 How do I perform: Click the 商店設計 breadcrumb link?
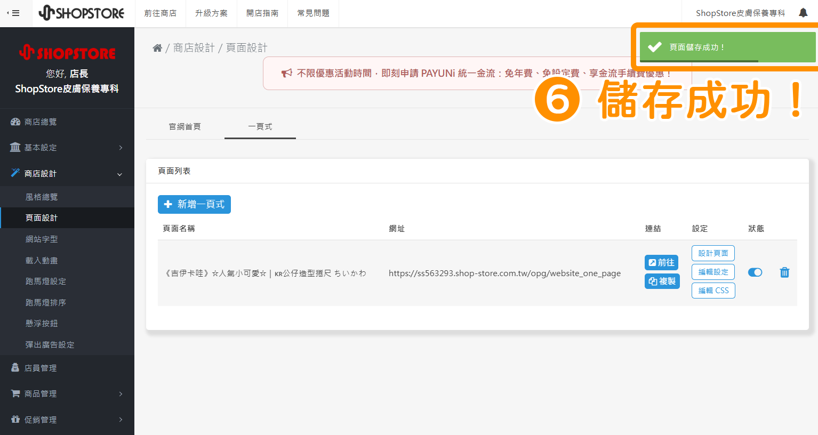[194, 48]
